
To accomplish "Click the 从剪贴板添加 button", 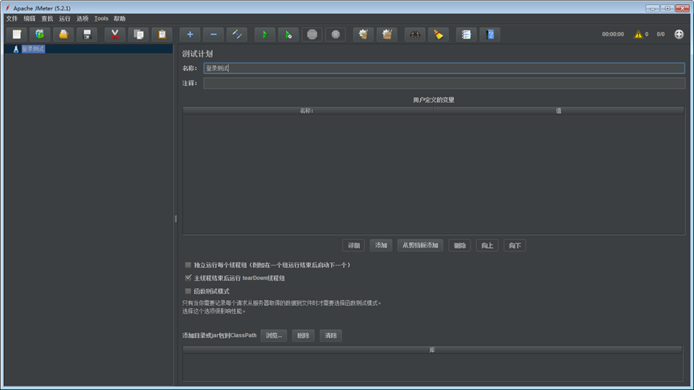I will (420, 246).
